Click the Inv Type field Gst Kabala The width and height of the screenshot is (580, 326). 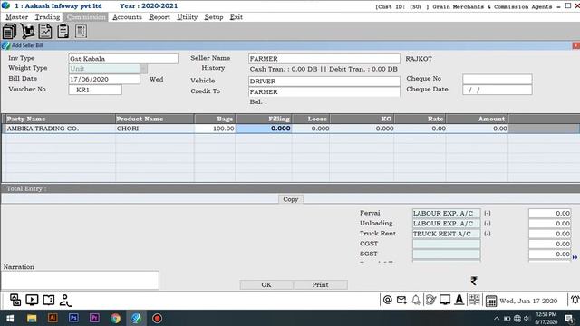pyautogui.click(x=123, y=59)
